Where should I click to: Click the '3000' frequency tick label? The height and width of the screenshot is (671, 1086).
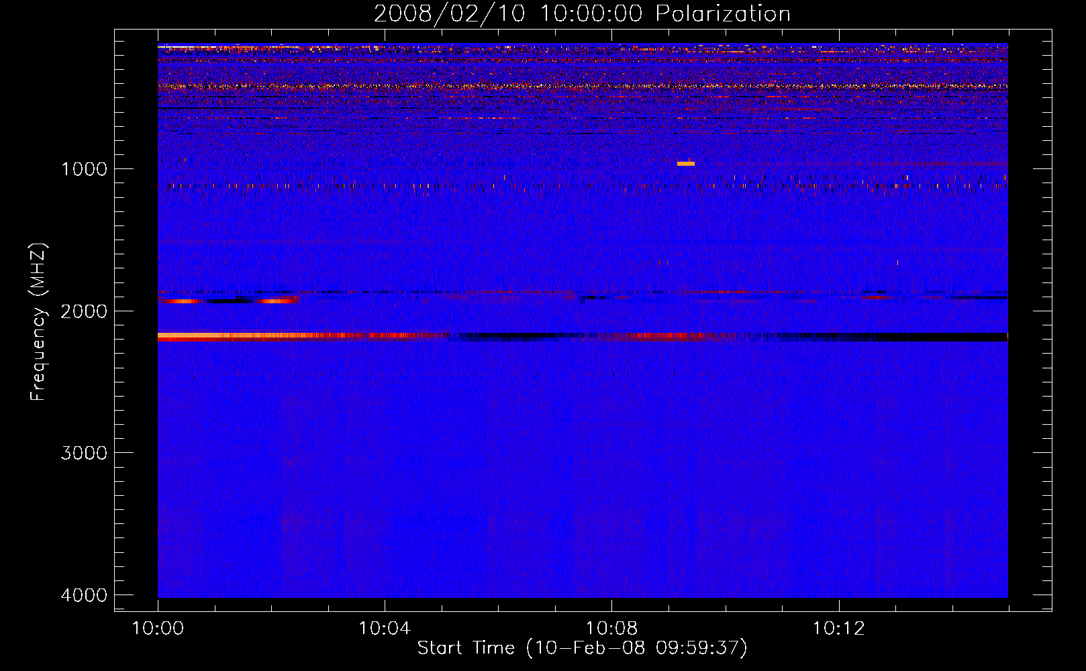pos(84,453)
